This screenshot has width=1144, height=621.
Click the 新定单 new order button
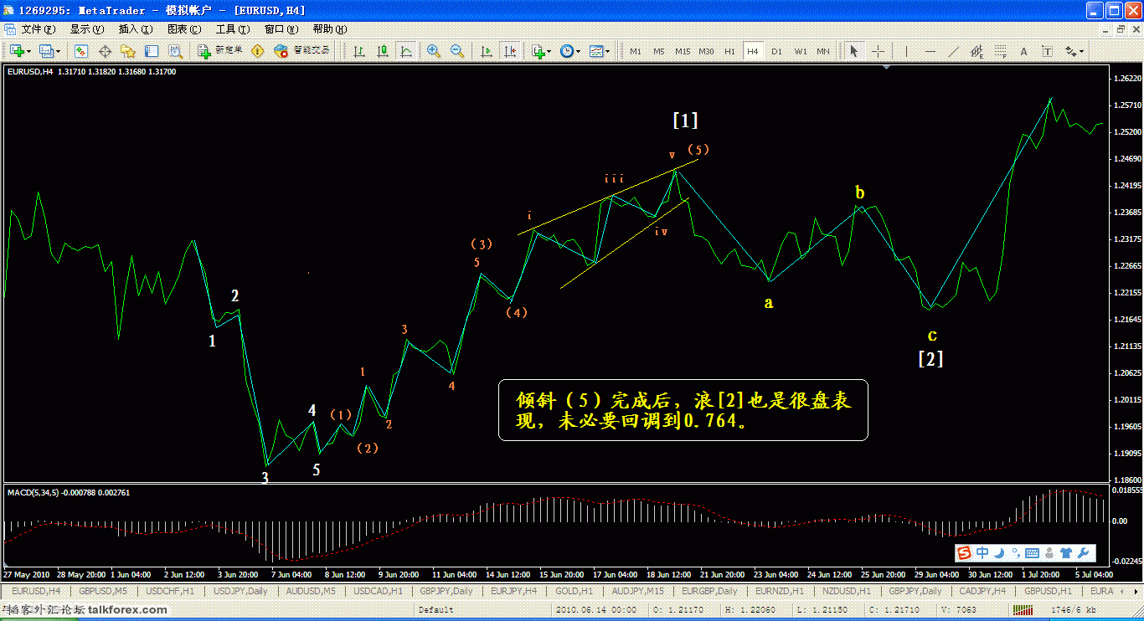220,51
